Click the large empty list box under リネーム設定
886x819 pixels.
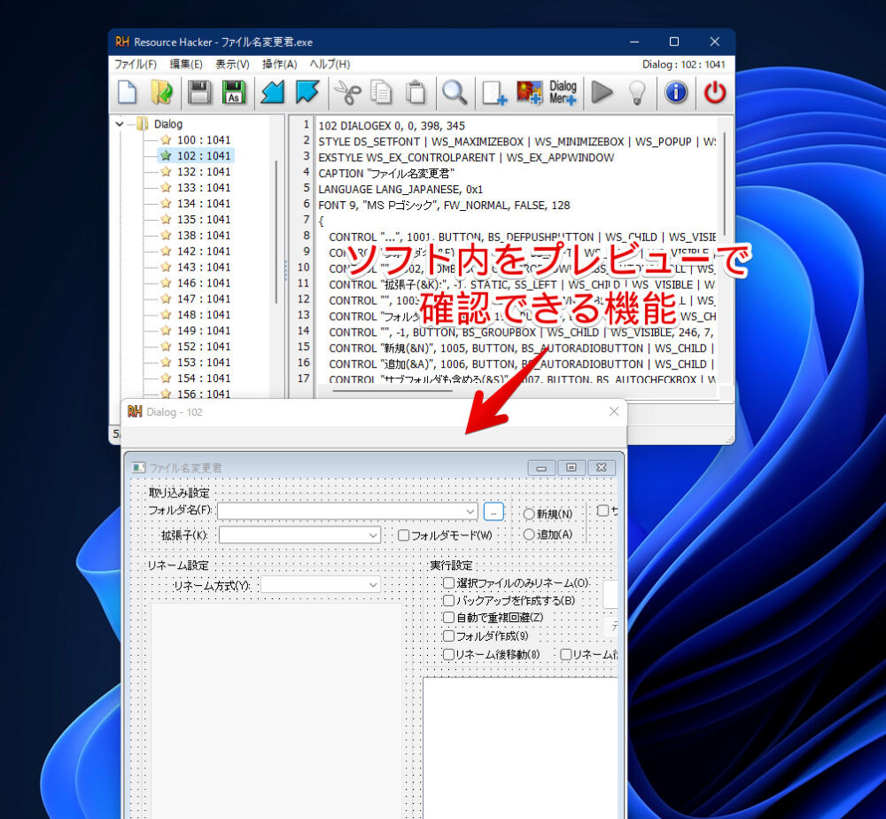pos(276,711)
